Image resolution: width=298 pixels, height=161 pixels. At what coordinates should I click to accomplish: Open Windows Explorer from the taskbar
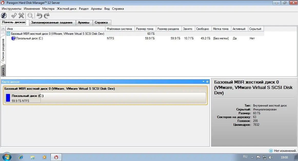33,157
